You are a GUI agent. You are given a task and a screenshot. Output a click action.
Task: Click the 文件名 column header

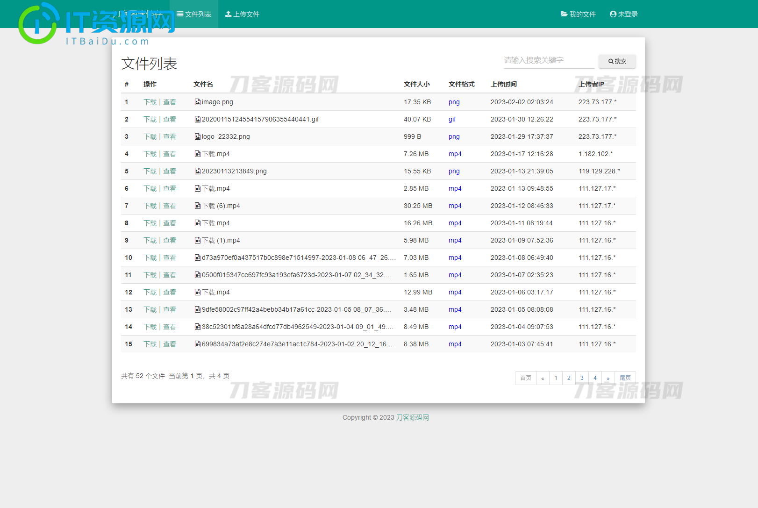click(203, 84)
